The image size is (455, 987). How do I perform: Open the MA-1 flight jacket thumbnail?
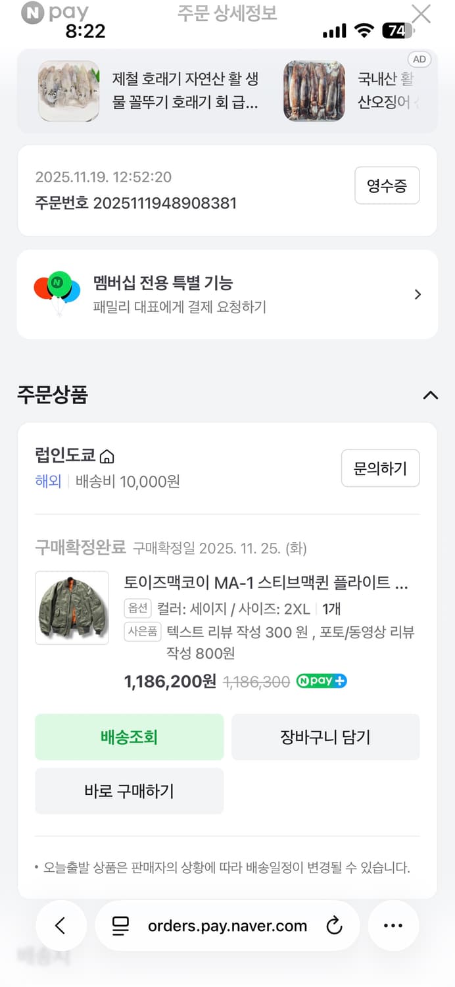(x=72, y=607)
